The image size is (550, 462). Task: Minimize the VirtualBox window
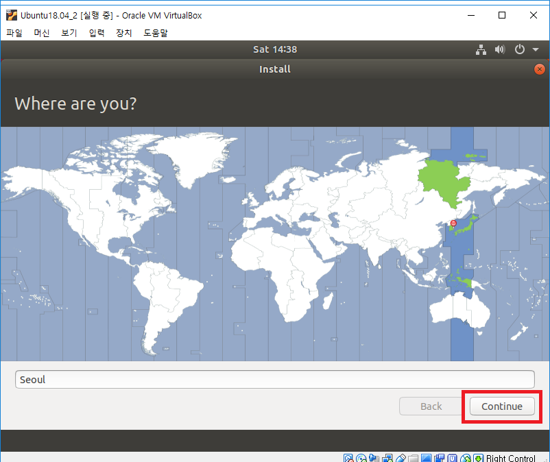point(471,15)
